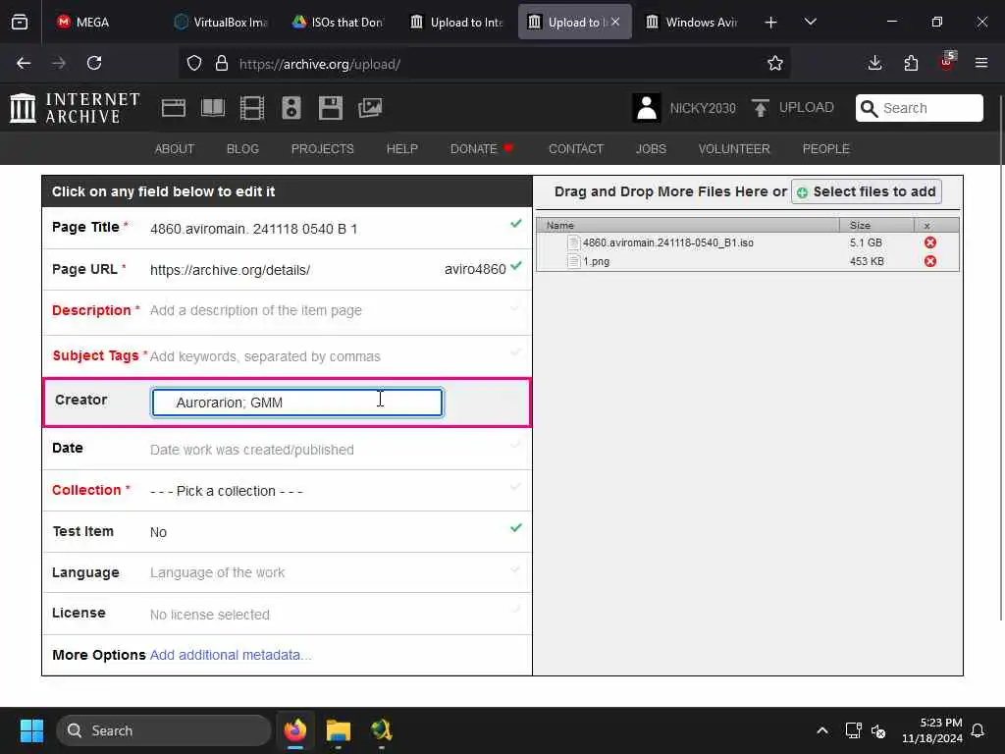Open the Audio speaker icon
Screen dimensions: 1005x754
[291, 108]
